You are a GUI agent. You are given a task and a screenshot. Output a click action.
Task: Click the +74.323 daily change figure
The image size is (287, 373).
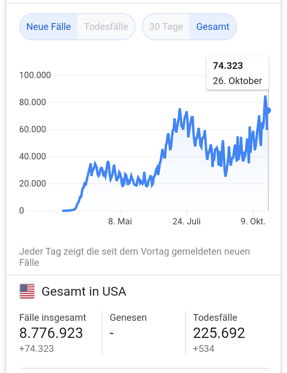[36, 349]
